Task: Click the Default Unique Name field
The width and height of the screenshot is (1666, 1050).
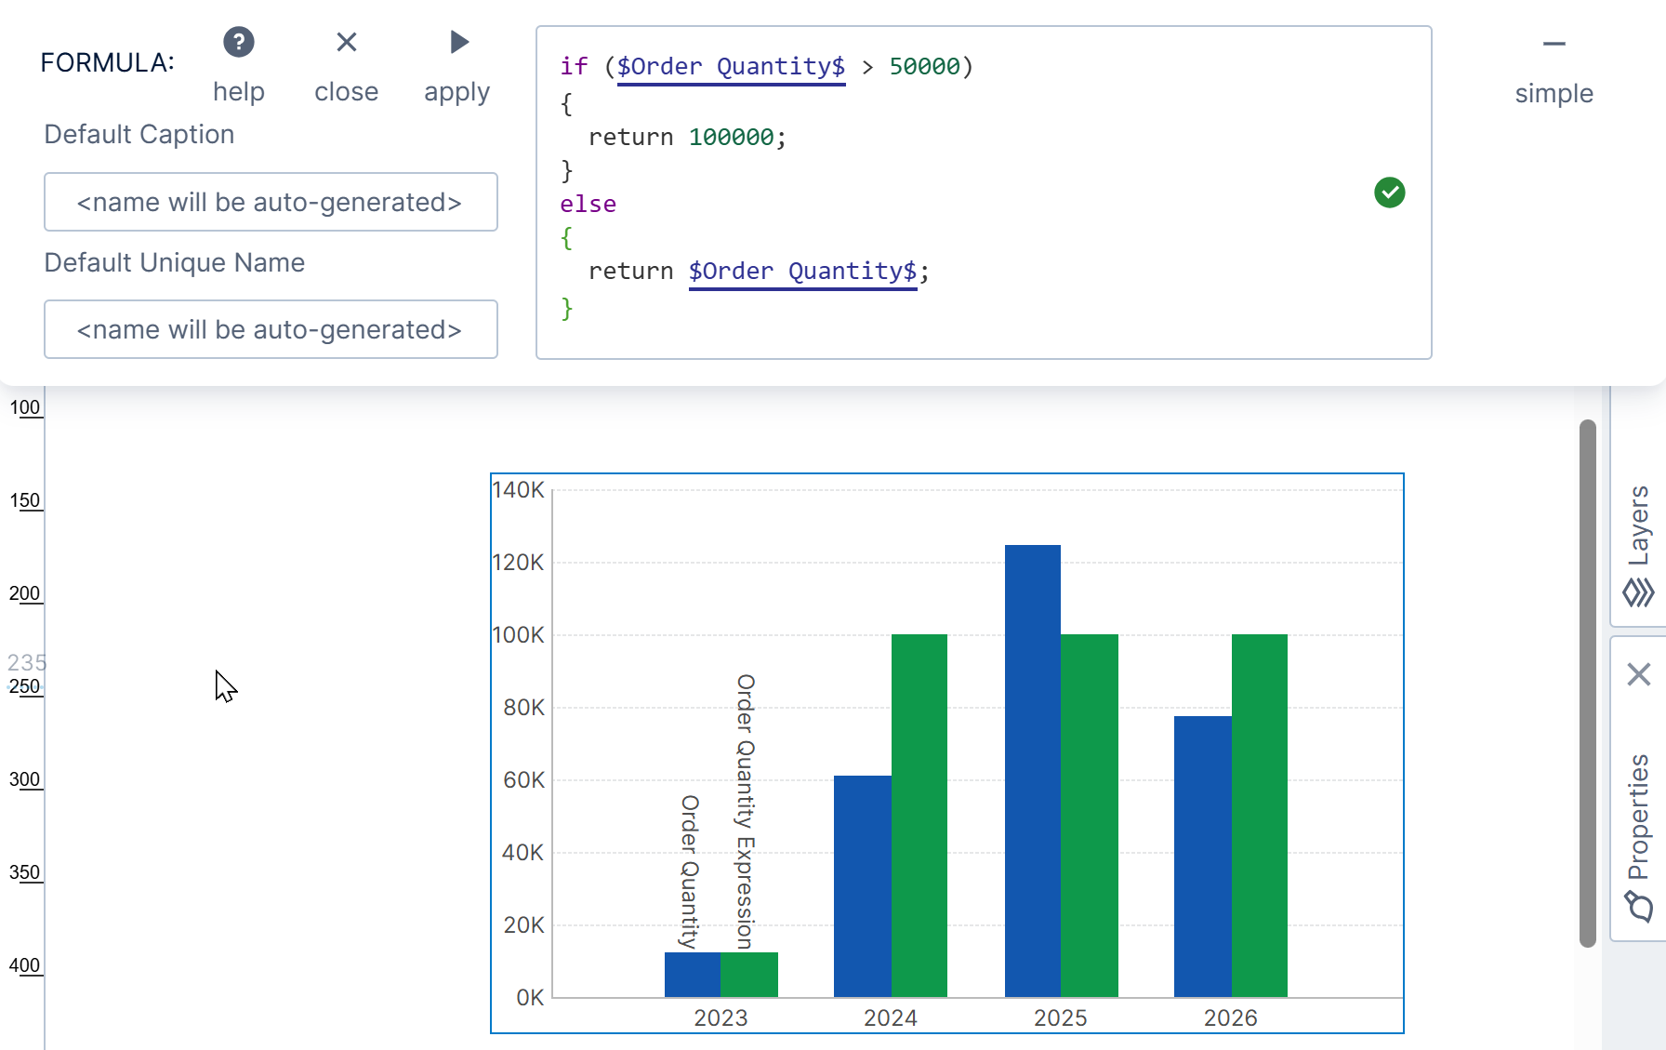Action: pos(271,329)
